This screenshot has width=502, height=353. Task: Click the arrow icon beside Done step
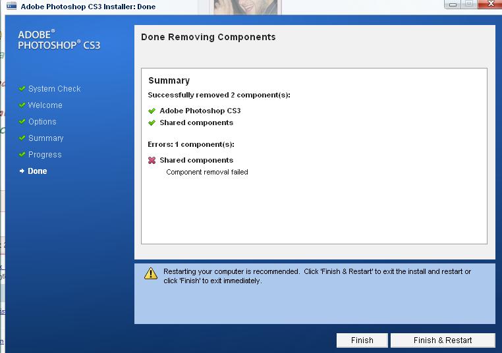pos(22,171)
